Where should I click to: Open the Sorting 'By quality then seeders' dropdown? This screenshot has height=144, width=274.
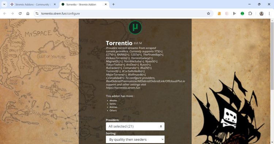(135, 140)
